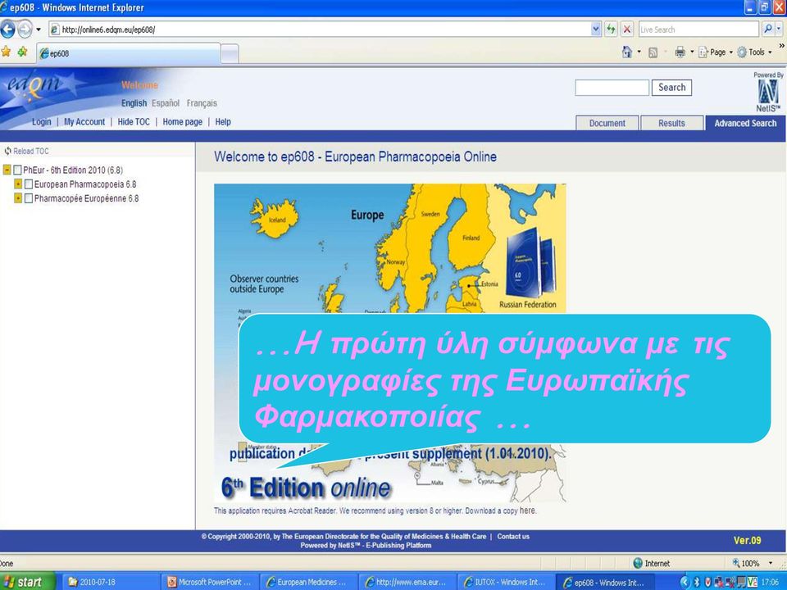Viewport: 787px width, 590px height.
Task: Open the recent pages dropdown arrow
Action: [39, 29]
